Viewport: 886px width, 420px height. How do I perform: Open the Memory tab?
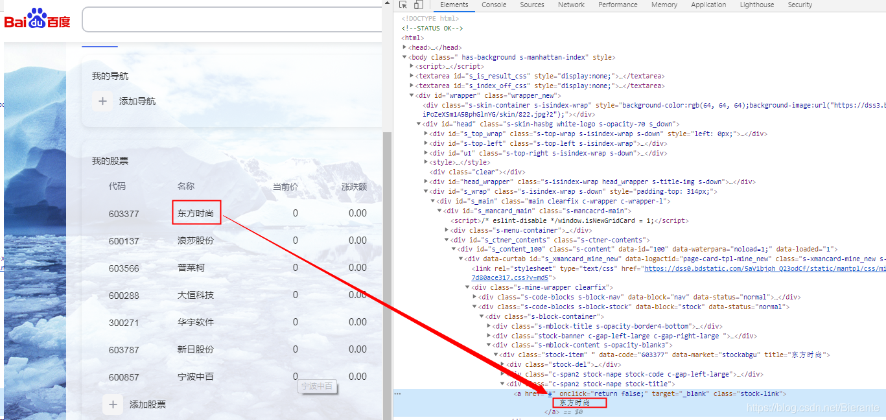[664, 5]
